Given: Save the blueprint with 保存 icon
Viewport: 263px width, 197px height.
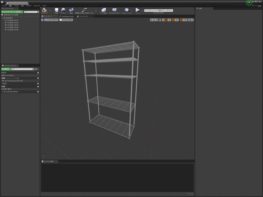Looking at the screenshot, I should click(x=57, y=10).
